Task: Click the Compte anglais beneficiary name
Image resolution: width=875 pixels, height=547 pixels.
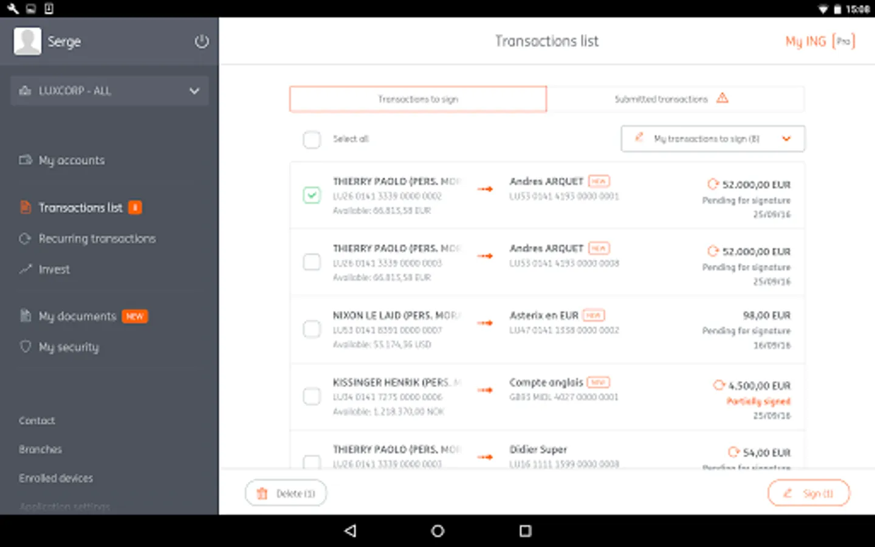Action: click(x=546, y=382)
